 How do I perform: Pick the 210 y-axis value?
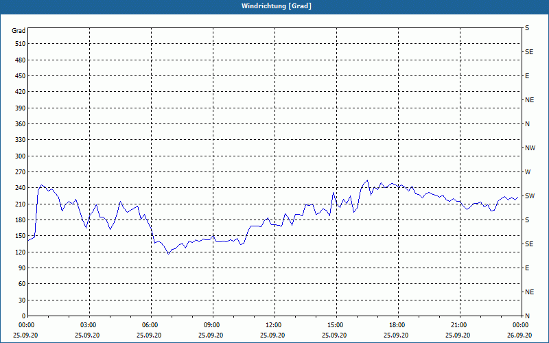(x=21, y=204)
